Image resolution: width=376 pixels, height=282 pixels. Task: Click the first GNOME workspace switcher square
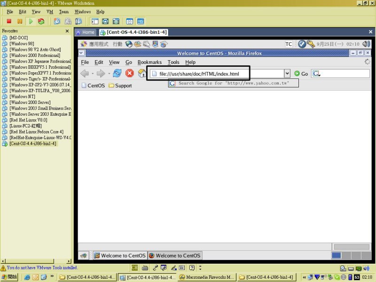click(x=336, y=256)
